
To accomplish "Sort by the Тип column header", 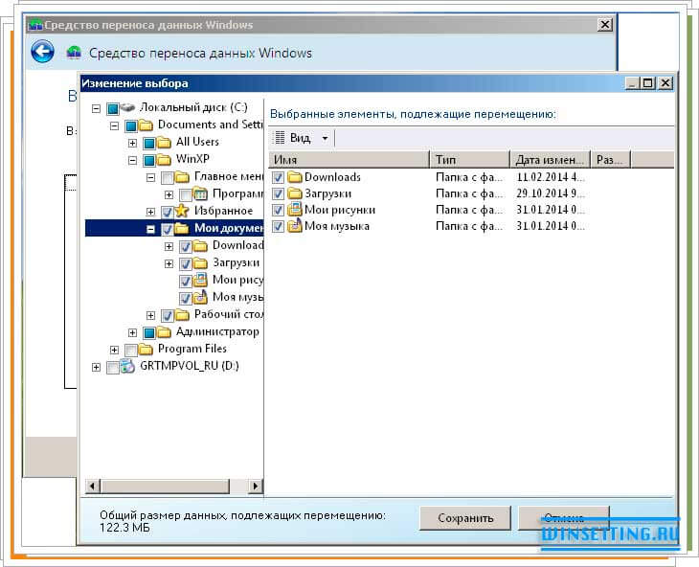I will click(469, 160).
